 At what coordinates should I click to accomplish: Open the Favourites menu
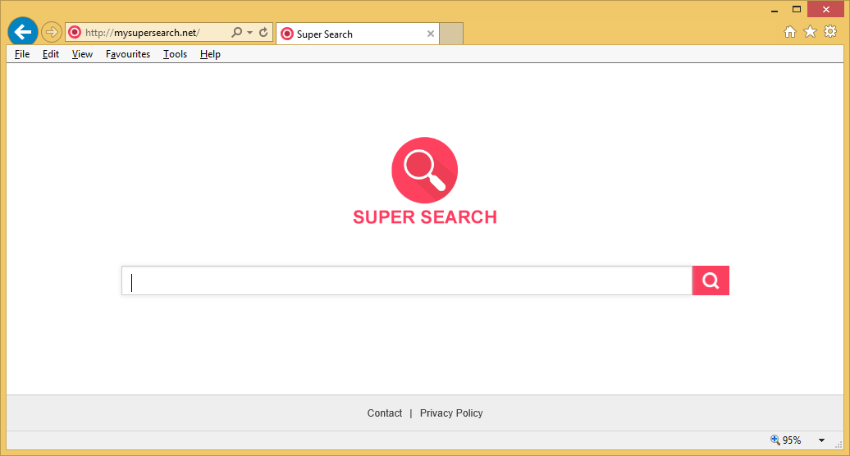pos(128,54)
